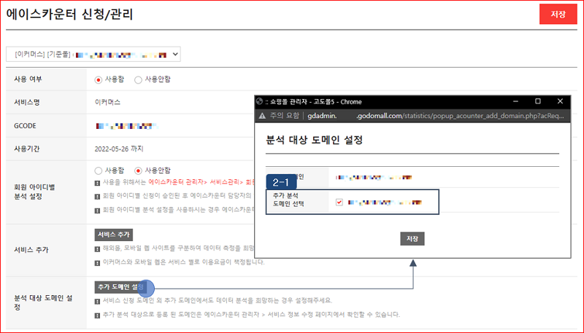Select 사용안함 for 사용 여부
Screen dimensions: 584x333
(x=139, y=79)
